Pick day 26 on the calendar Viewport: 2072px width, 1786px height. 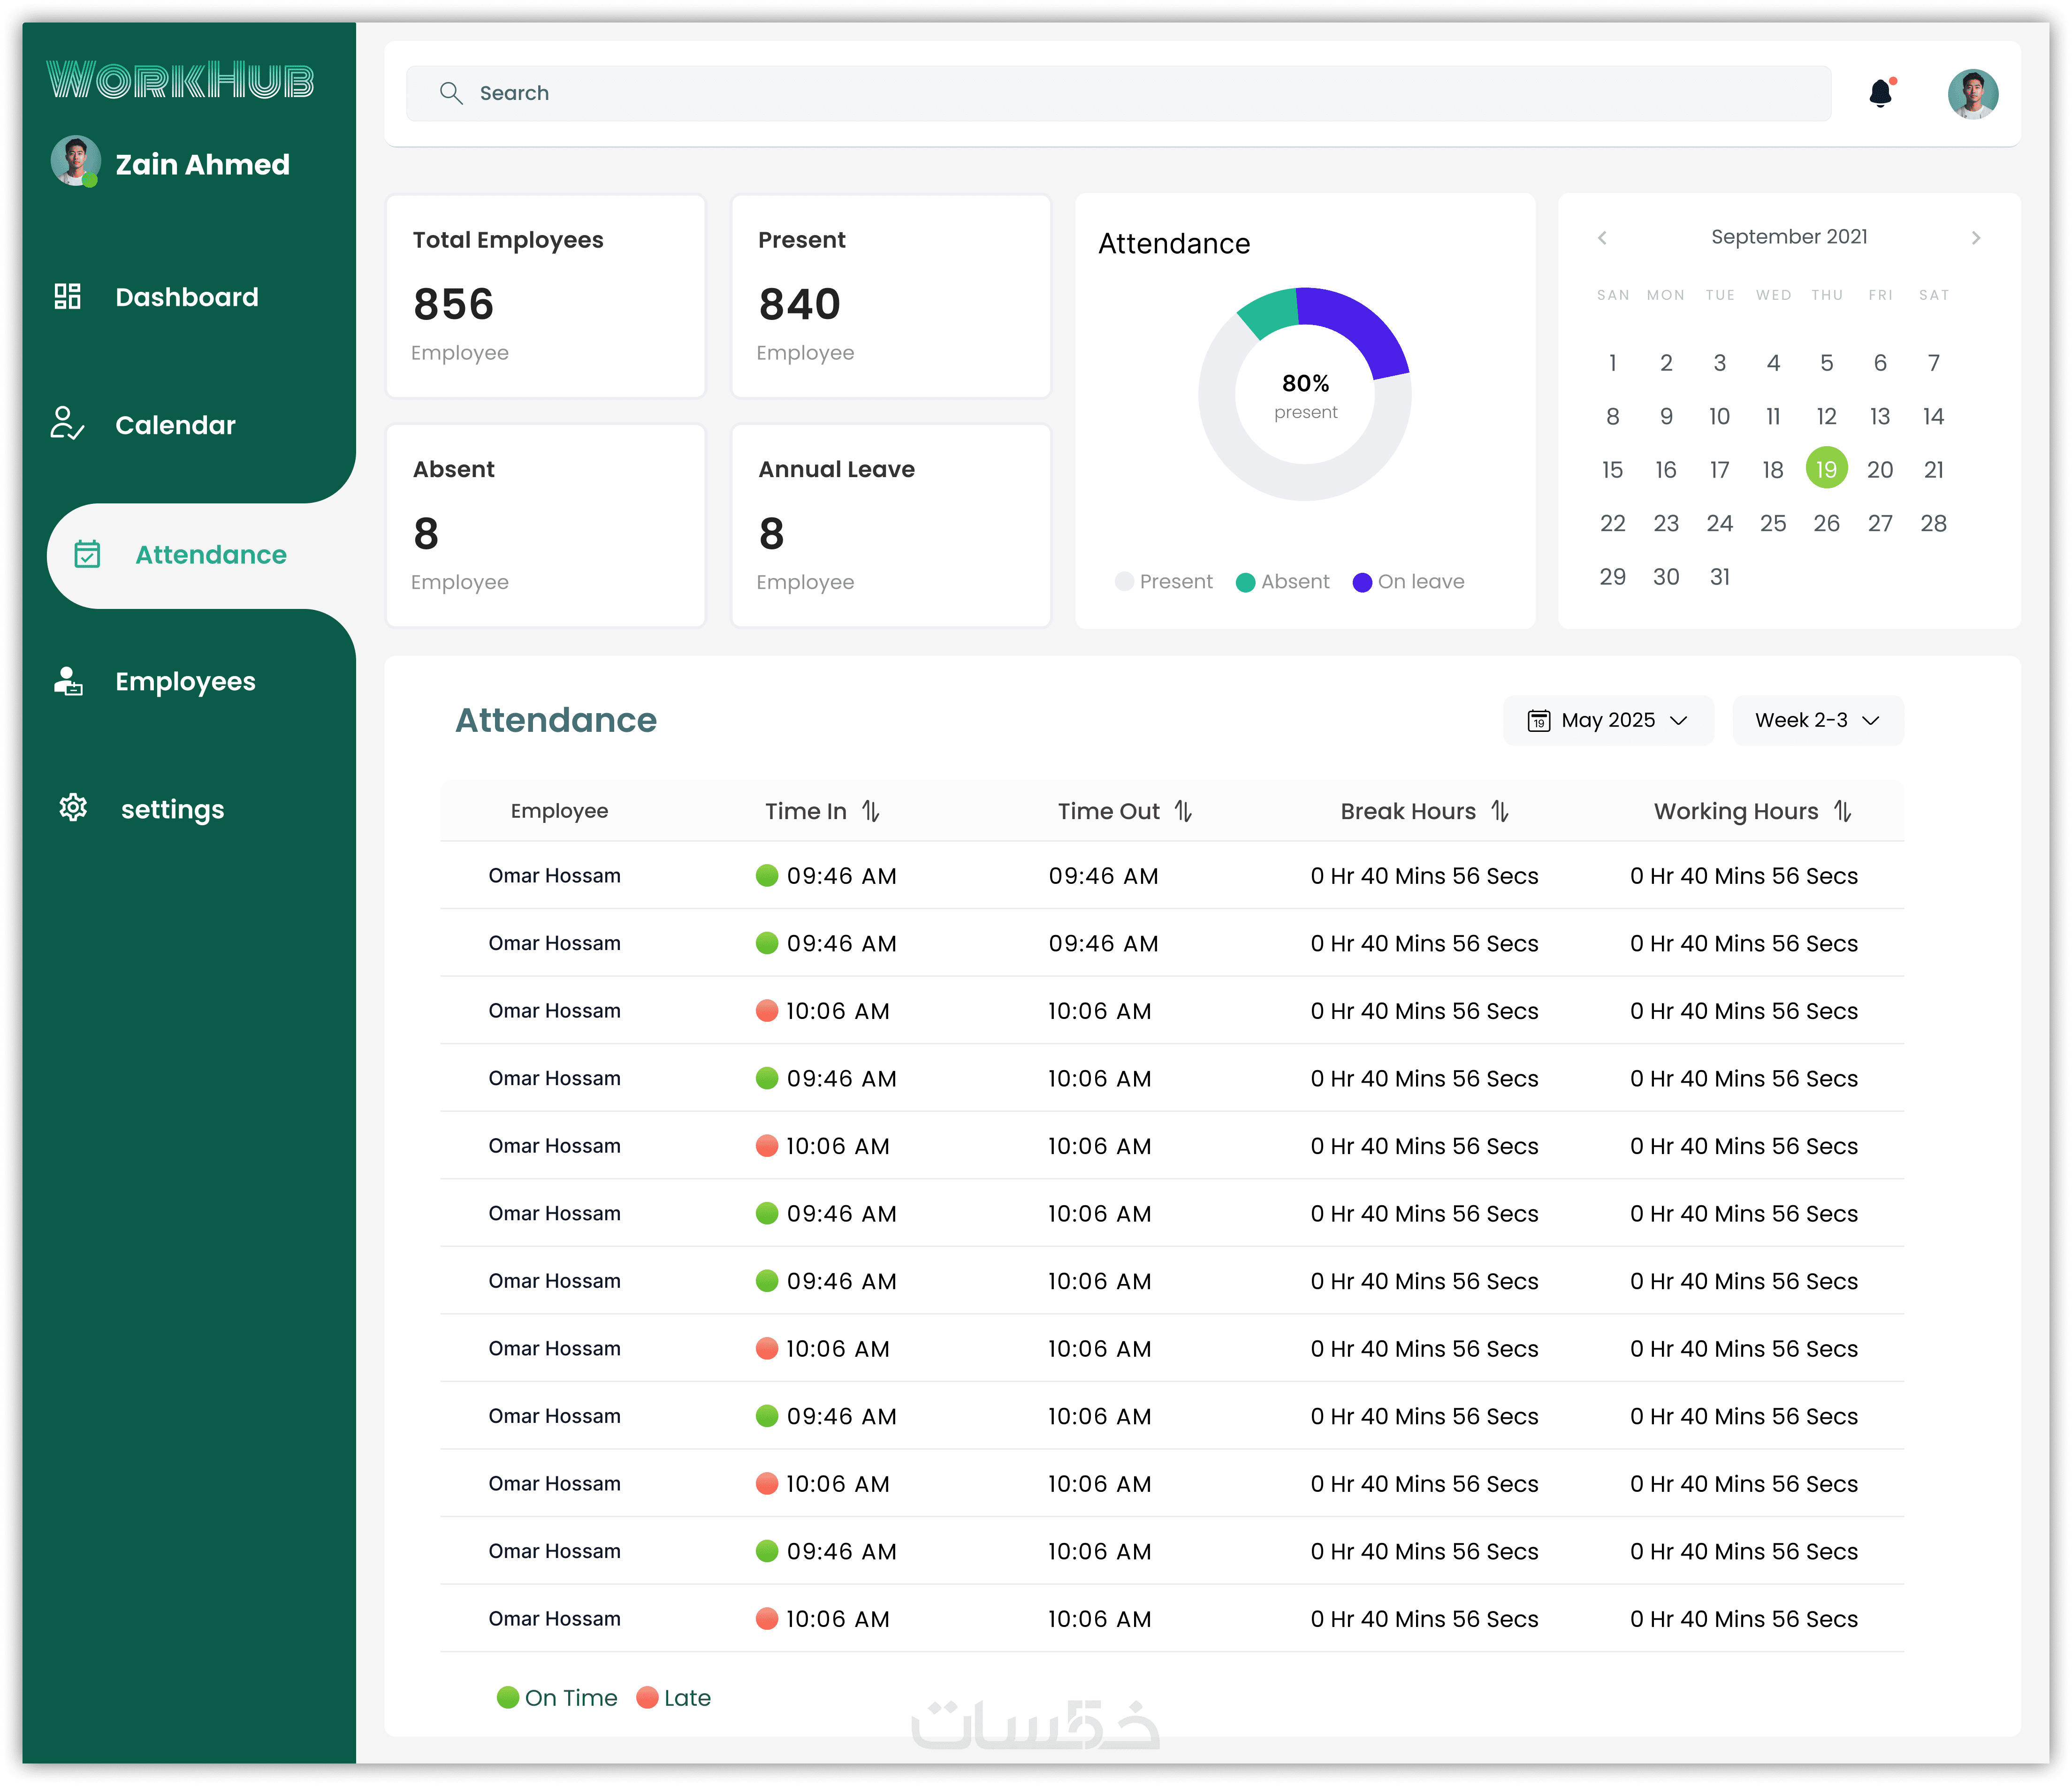click(x=1826, y=523)
